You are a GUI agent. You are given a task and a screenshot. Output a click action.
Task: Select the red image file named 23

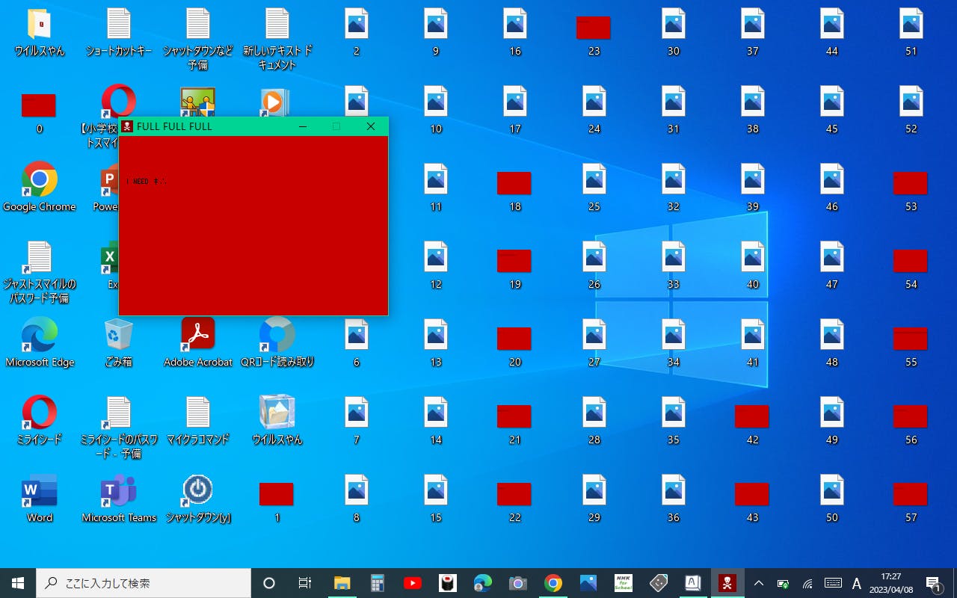[594, 28]
